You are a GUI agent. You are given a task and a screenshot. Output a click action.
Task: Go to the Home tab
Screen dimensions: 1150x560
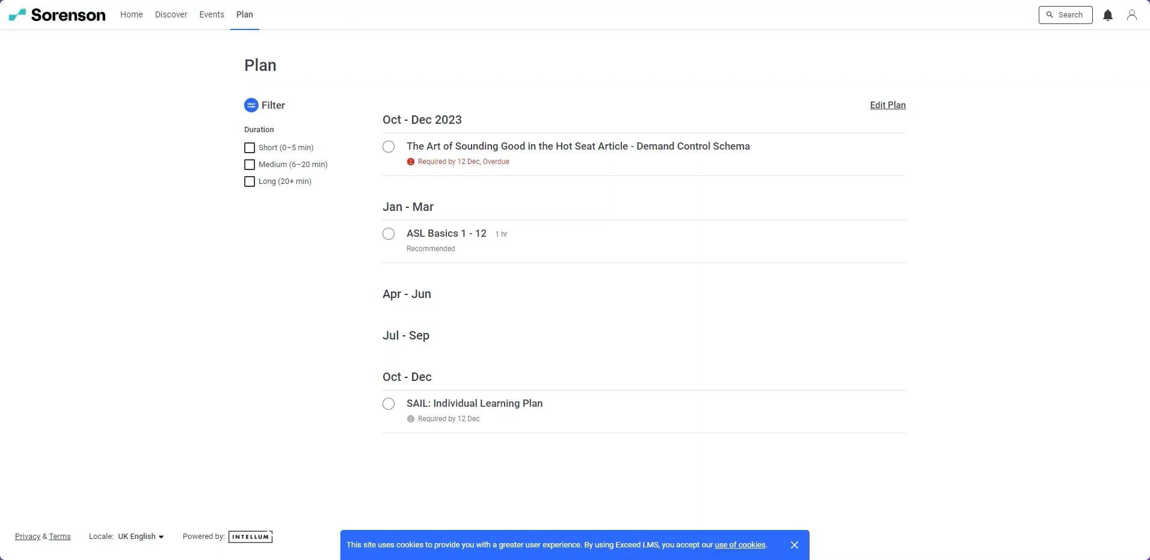coord(131,14)
